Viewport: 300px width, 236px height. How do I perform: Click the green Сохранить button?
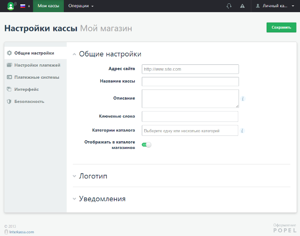point(281,28)
